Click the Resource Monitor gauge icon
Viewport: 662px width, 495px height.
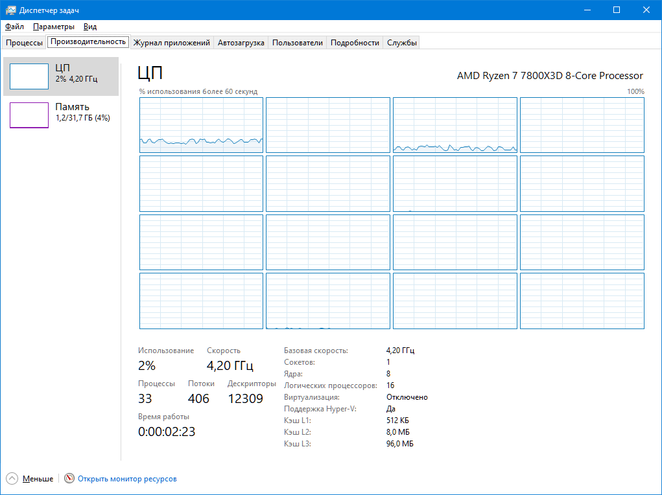coord(69,478)
